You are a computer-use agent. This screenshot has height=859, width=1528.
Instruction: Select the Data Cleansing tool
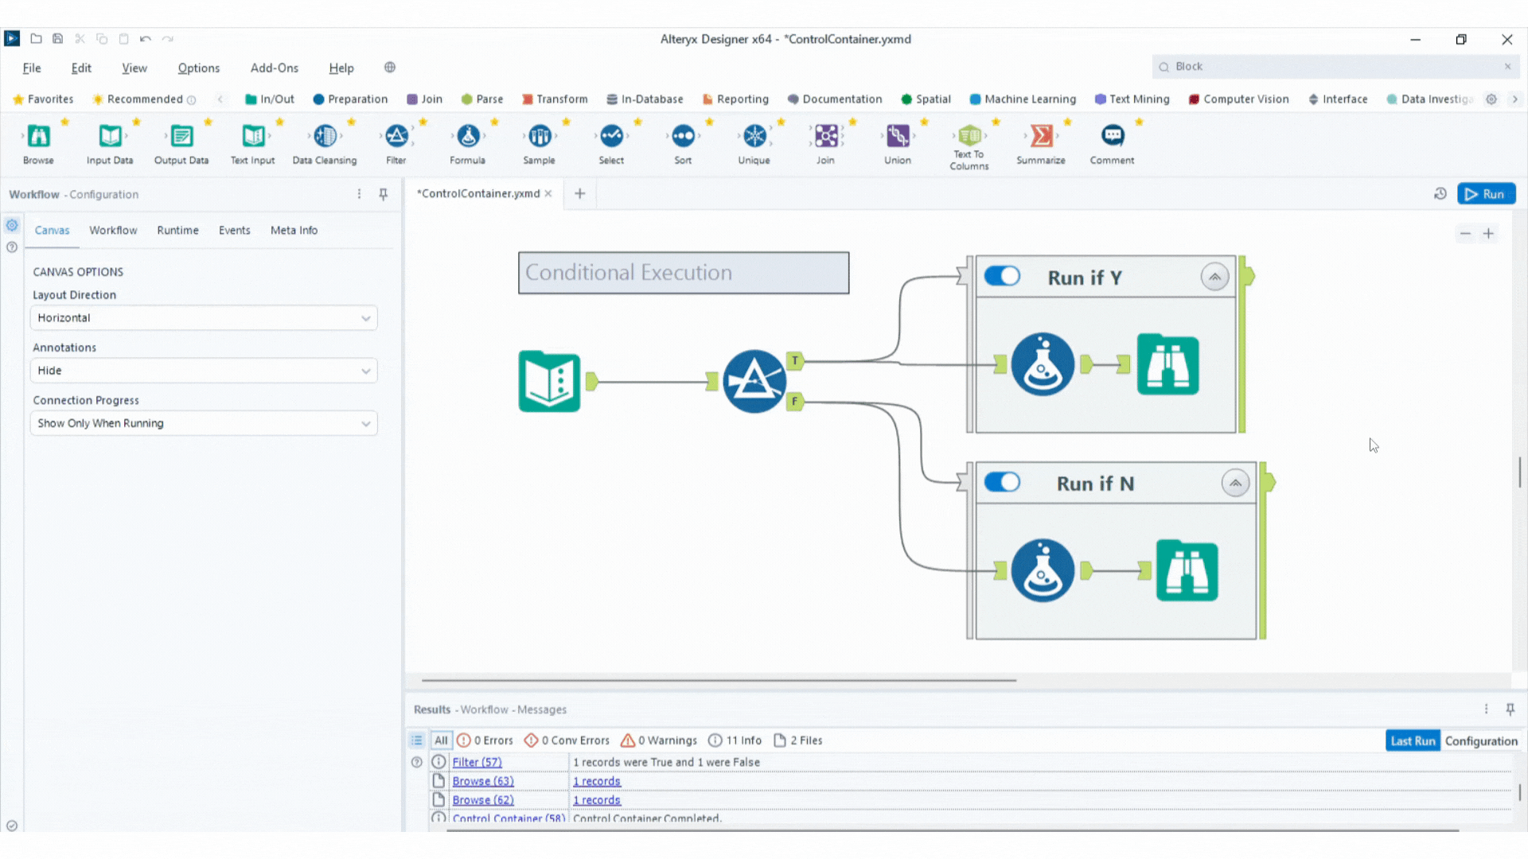click(324, 139)
